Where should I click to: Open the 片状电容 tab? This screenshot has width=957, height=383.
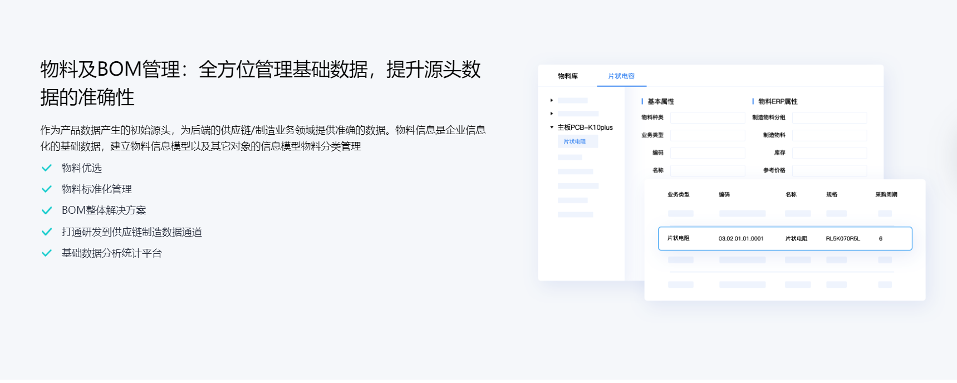[621, 76]
